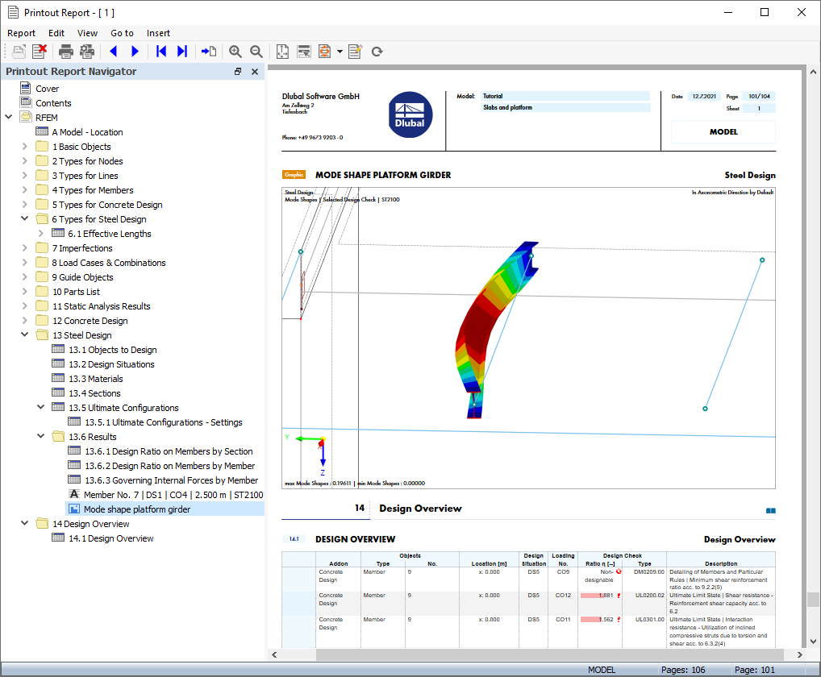
Task: Expand the 1 Basic Objects folder
Action: [x=25, y=147]
